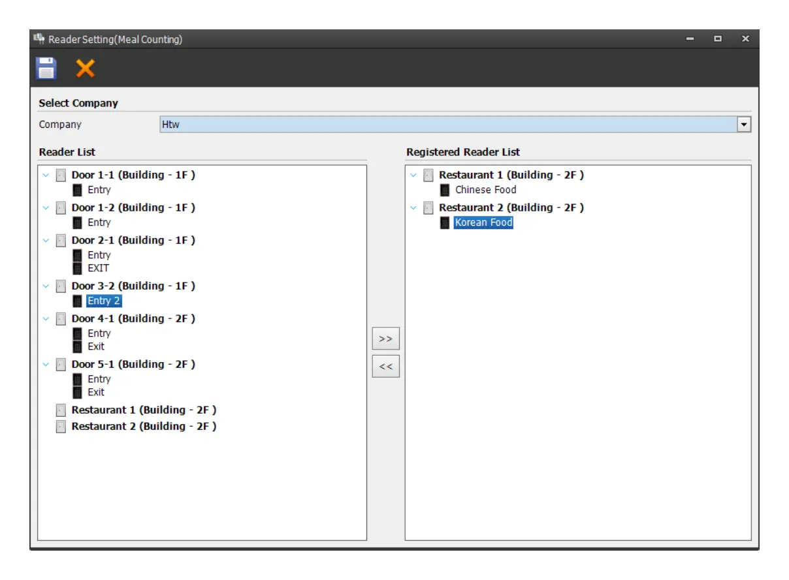
Task: Click the << remove reader button
Action: (385, 367)
